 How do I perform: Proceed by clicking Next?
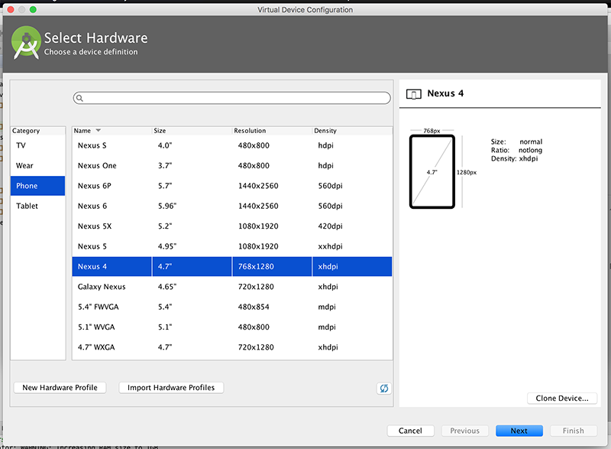point(519,431)
